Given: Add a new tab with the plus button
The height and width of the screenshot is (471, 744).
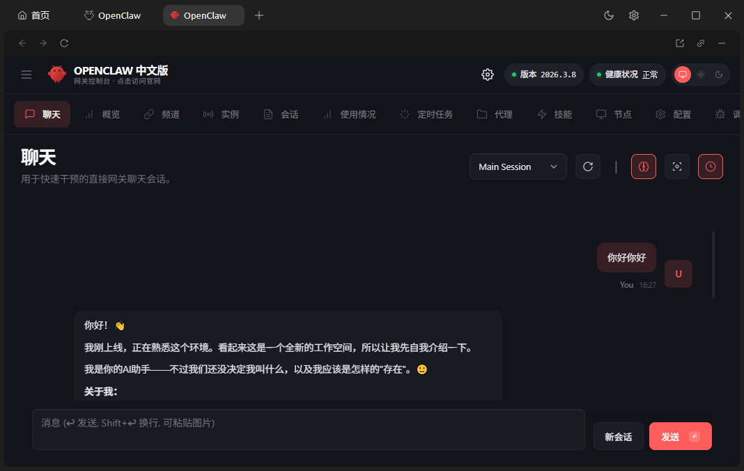Looking at the screenshot, I should click(x=259, y=15).
